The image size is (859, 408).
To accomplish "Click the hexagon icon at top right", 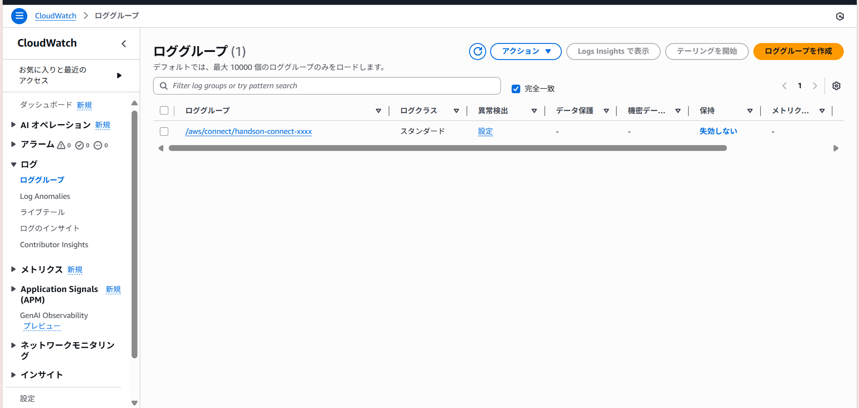I will pos(840,16).
